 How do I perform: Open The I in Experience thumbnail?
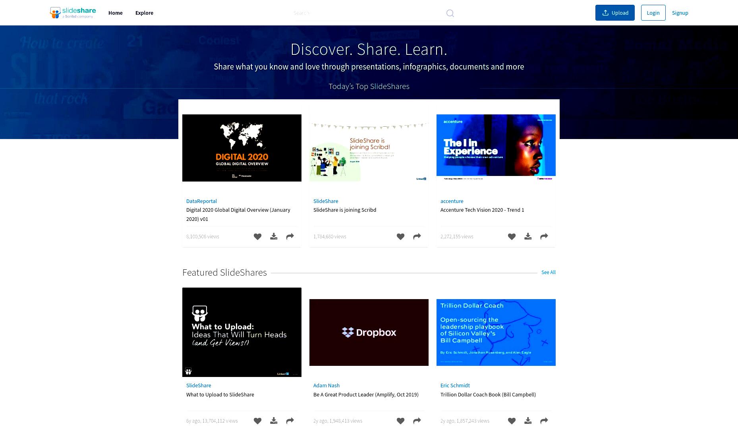(496, 148)
